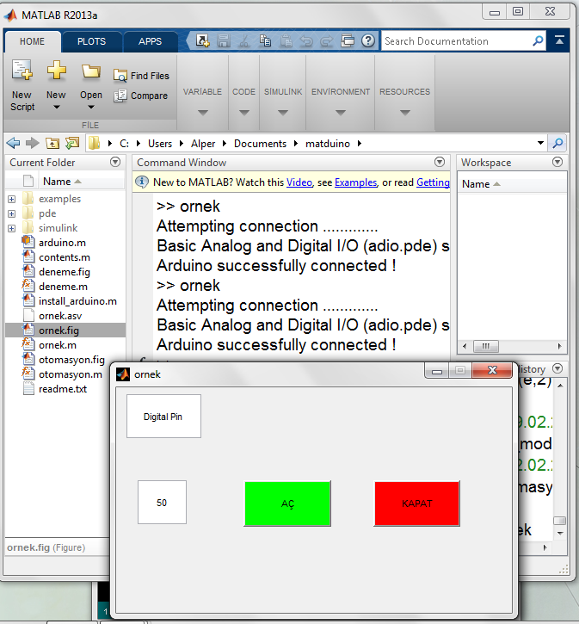Viewport: 579px width, 624px height.
Task: Click the documentation search magnifier icon
Action: pos(538,40)
